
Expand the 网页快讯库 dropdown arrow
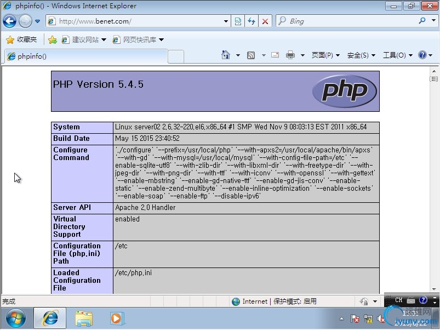pyautogui.click(x=161, y=40)
